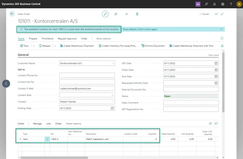Open Customer Name lookup ellipsis
243x159 pixels.
pyautogui.click(x=112, y=63)
